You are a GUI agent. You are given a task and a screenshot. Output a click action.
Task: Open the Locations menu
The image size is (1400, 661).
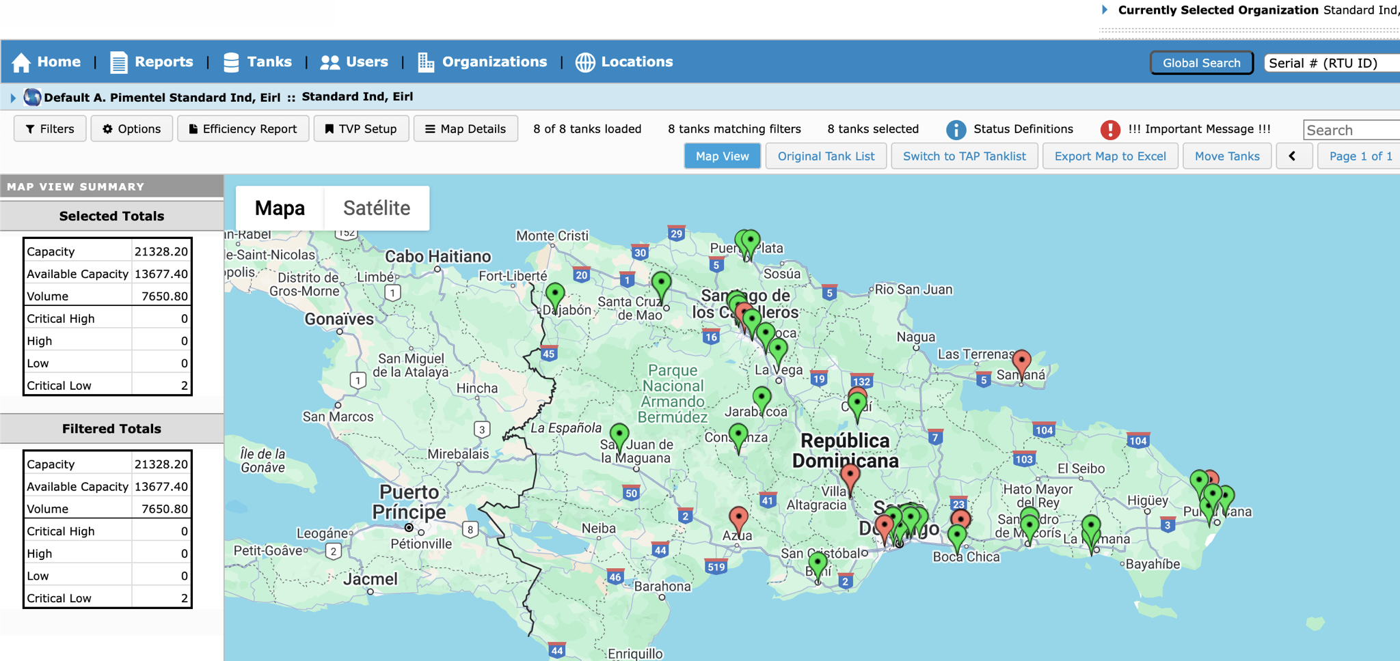637,62
